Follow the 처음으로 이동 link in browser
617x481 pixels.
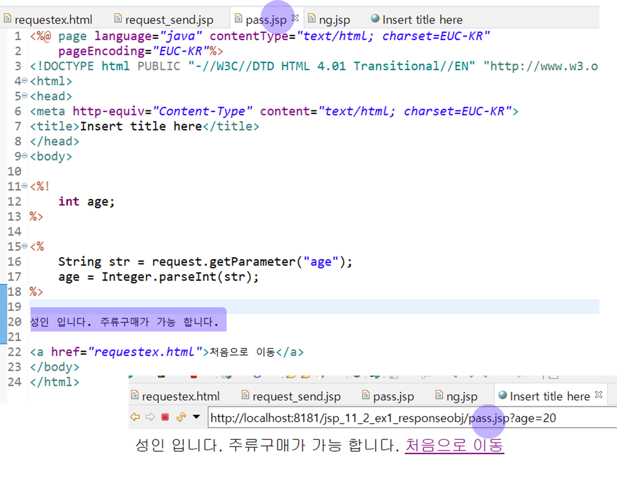click(x=454, y=445)
